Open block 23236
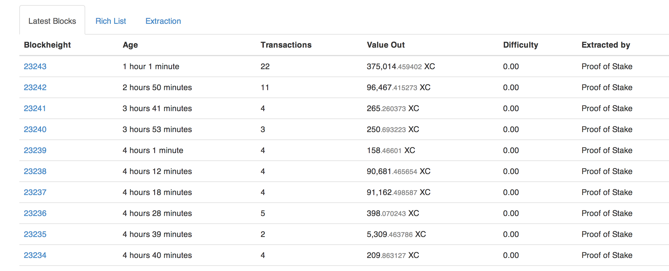The height and width of the screenshot is (271, 669). click(35, 213)
